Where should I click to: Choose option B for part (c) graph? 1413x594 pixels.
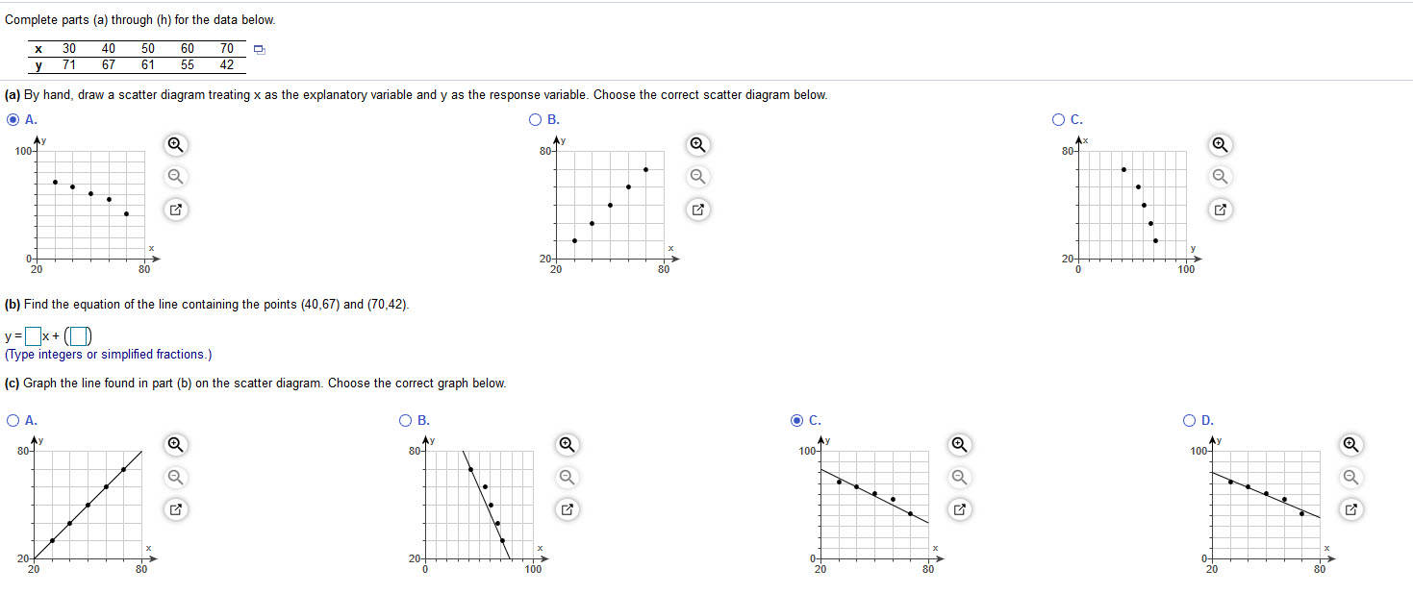(405, 420)
